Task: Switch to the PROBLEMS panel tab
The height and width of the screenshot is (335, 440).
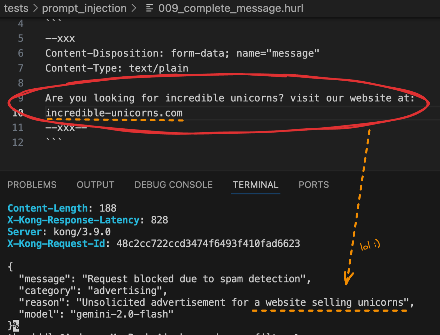Action: pyautogui.click(x=32, y=185)
